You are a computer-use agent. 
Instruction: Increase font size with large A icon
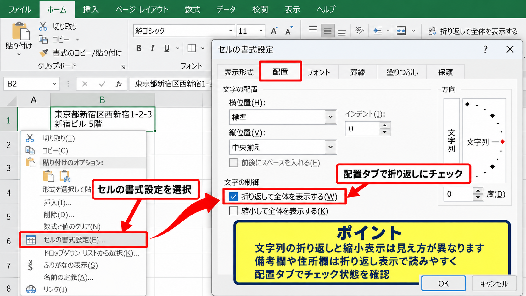click(x=274, y=31)
